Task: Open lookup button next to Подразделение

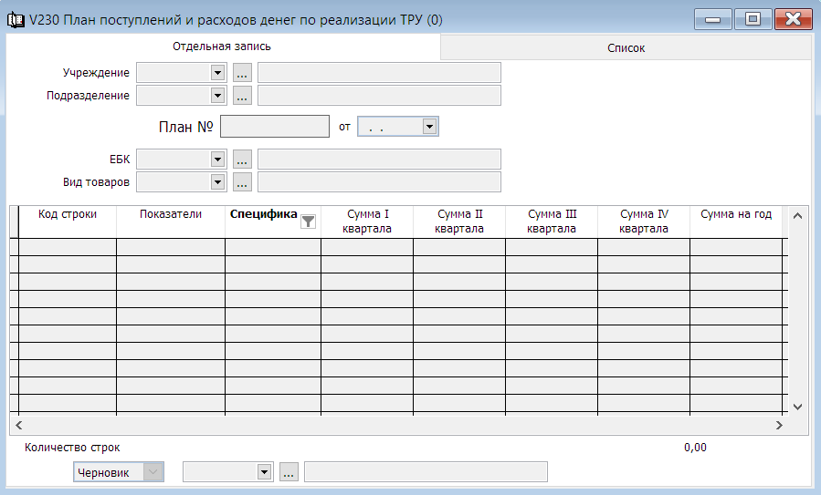Action: click(x=242, y=95)
